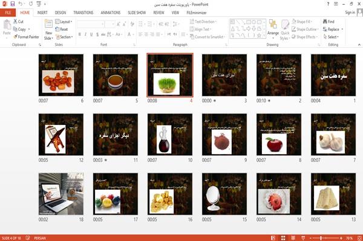Switch to Reading View in status bar

tap(293, 238)
